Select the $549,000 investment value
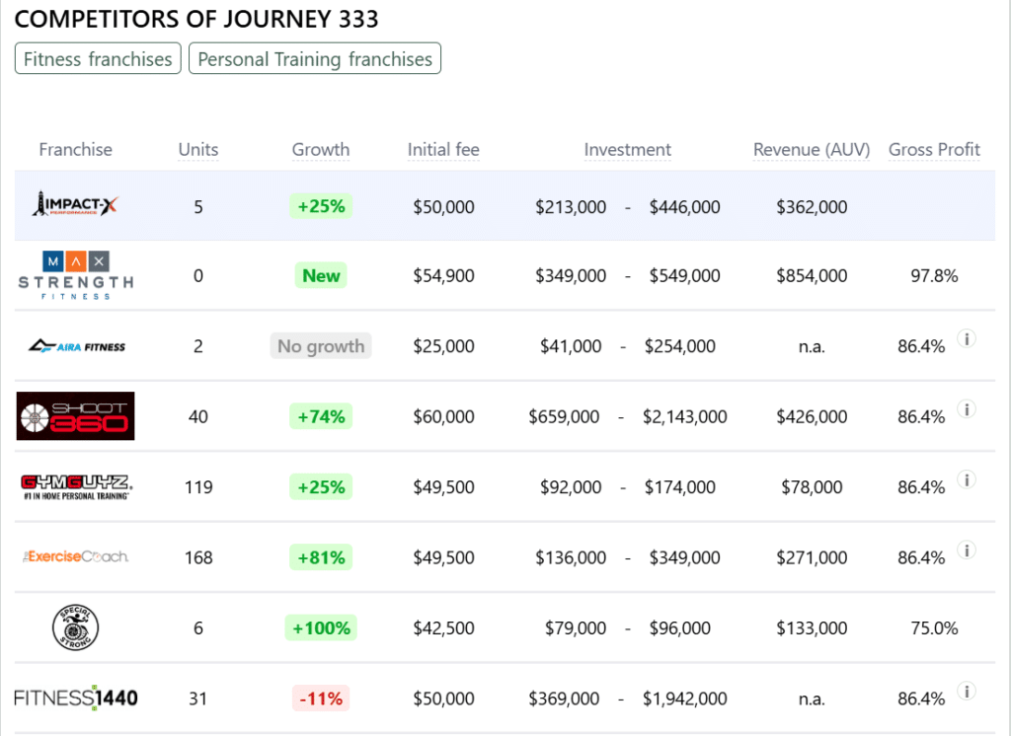 (x=685, y=276)
